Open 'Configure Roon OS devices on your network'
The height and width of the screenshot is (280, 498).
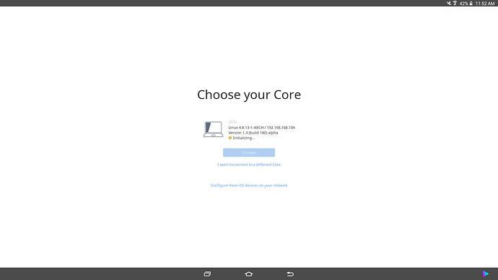[249, 185]
